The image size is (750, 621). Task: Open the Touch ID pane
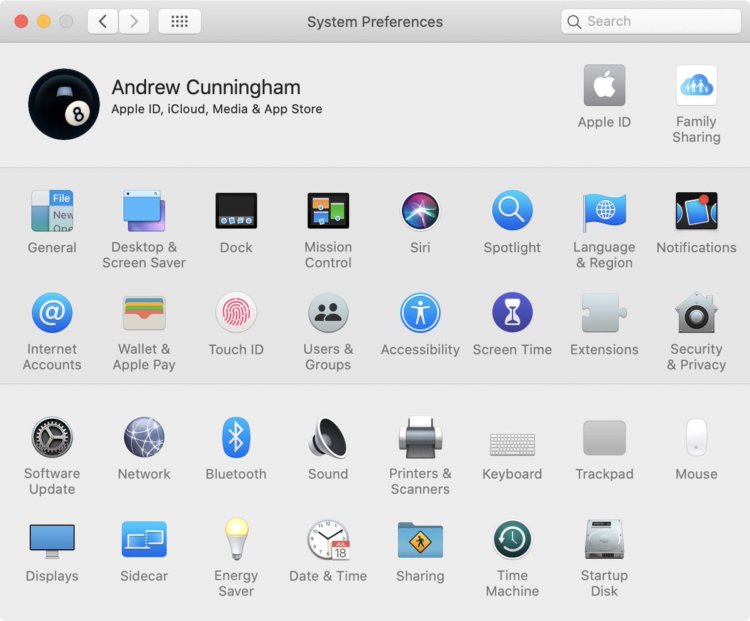[236, 313]
